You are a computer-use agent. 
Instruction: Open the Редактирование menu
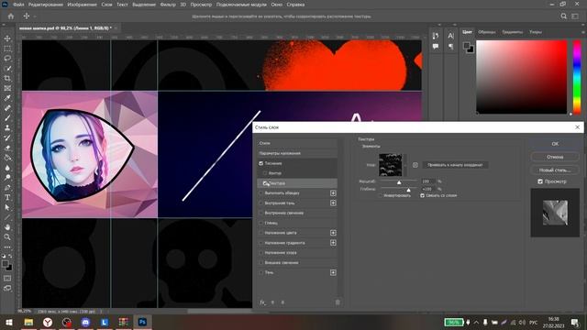tap(46, 5)
